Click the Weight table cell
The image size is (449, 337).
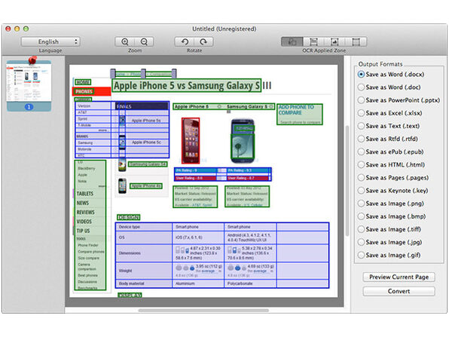[x=144, y=271]
